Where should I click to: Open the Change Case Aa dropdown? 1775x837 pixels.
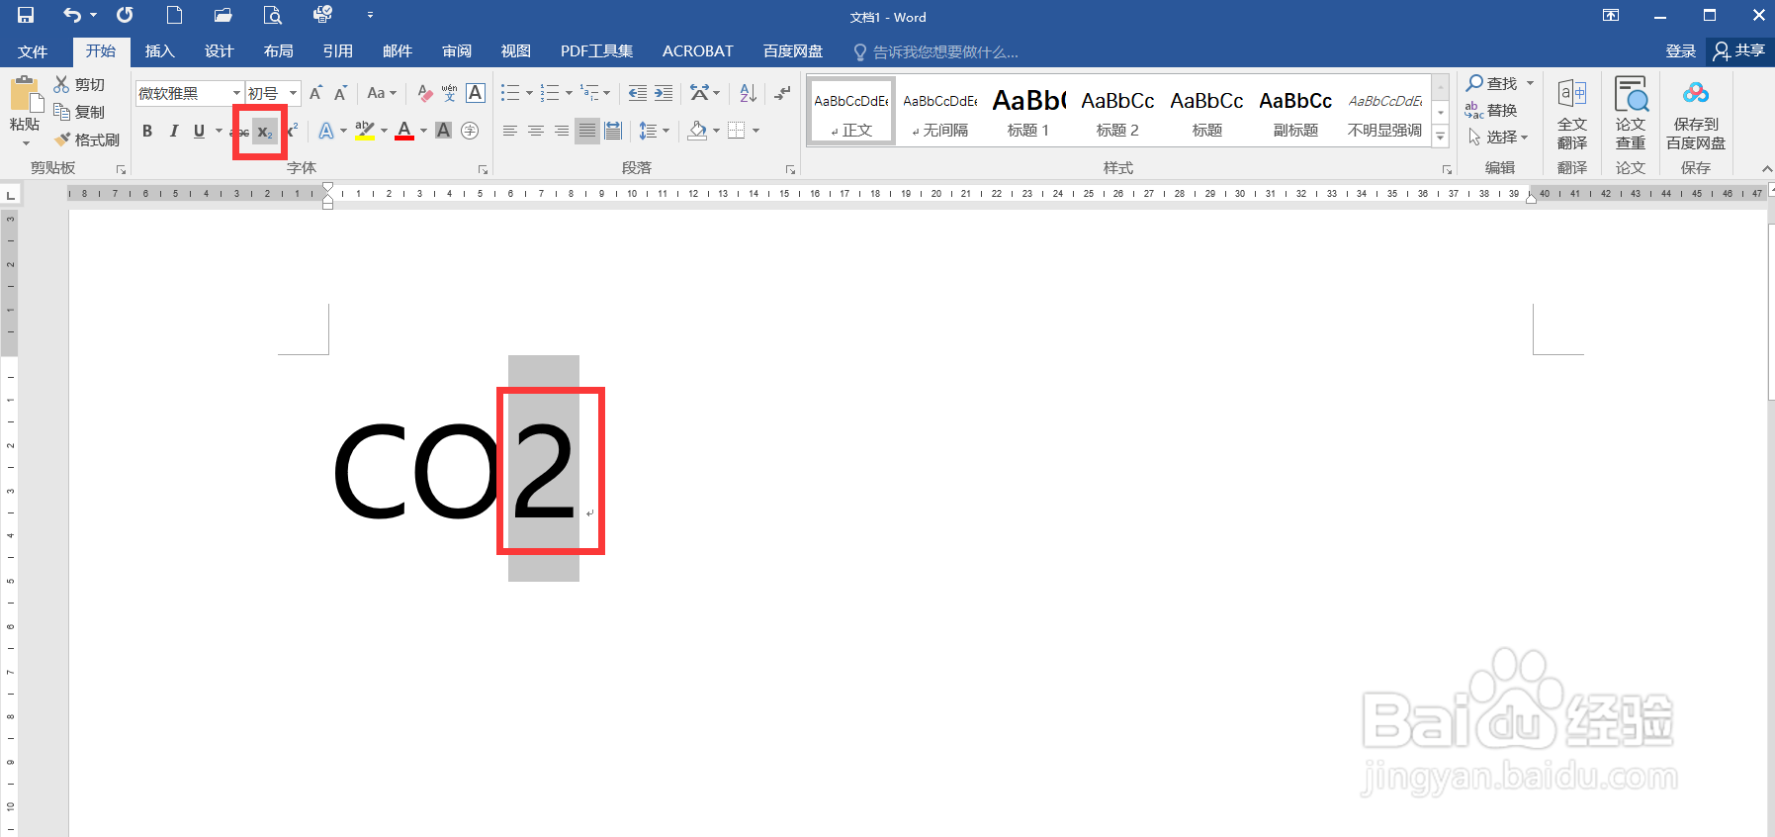(x=381, y=93)
